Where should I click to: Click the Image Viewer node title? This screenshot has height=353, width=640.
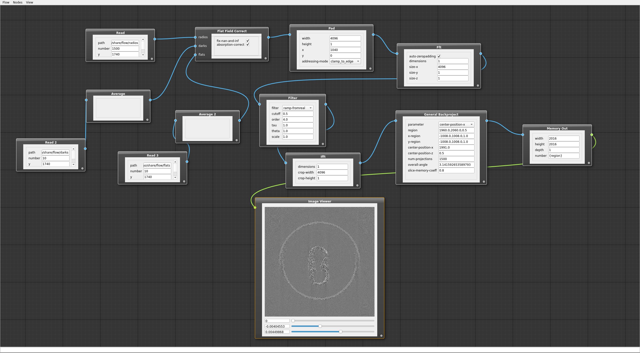click(319, 201)
